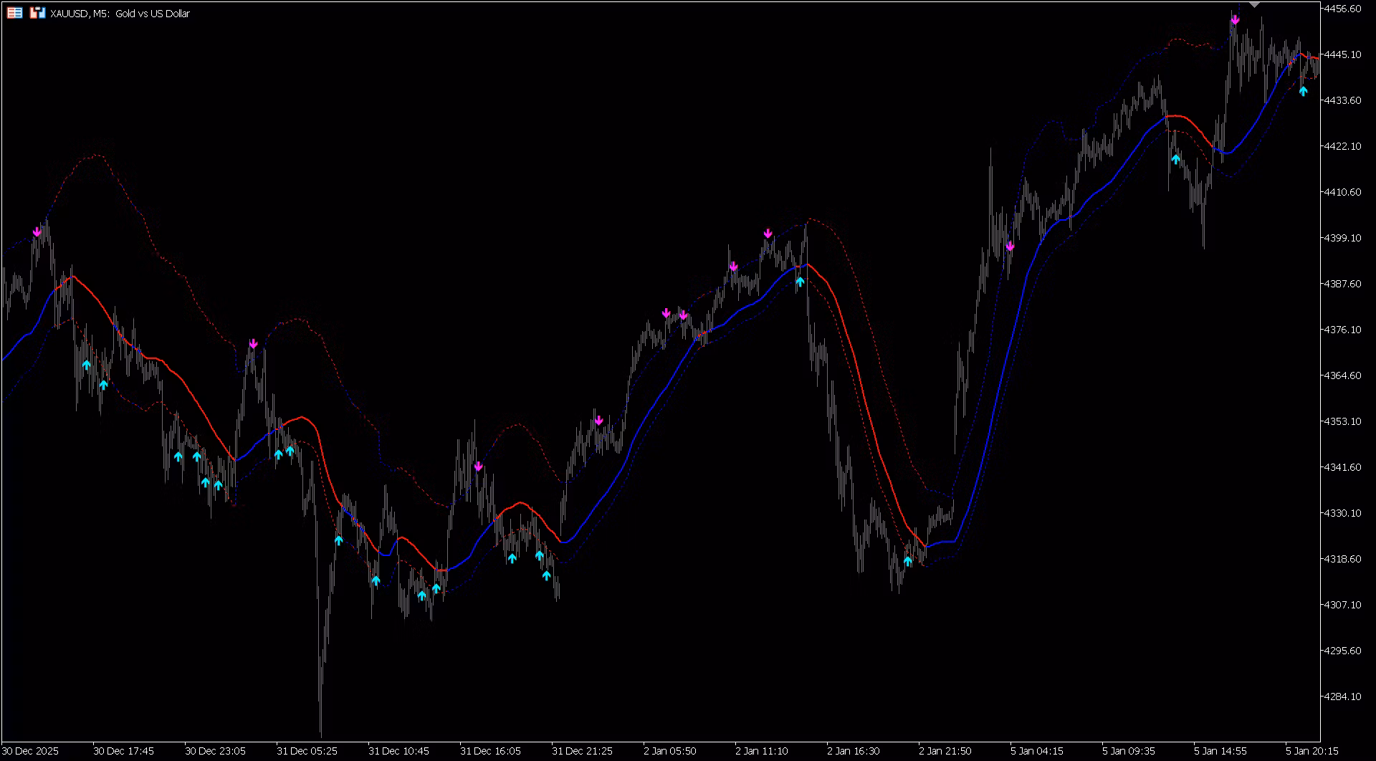Click the magenta arrow above 31 Dec 05:25 spike

tap(253, 344)
